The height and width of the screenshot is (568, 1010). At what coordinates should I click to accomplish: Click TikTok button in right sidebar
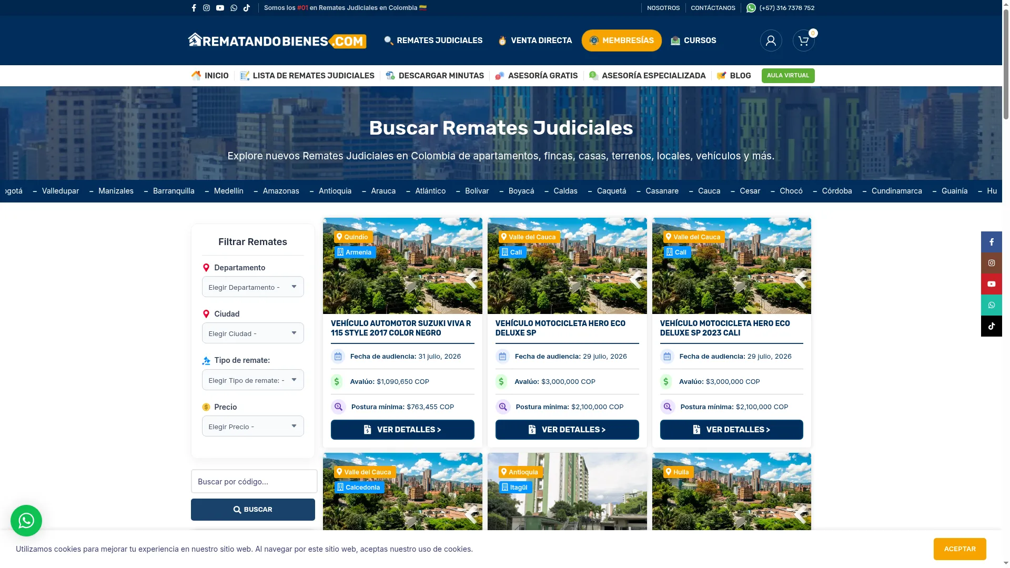click(991, 326)
